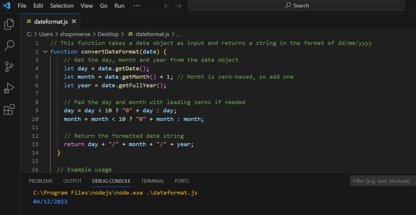Click the node.exe command line in console

[115, 193]
